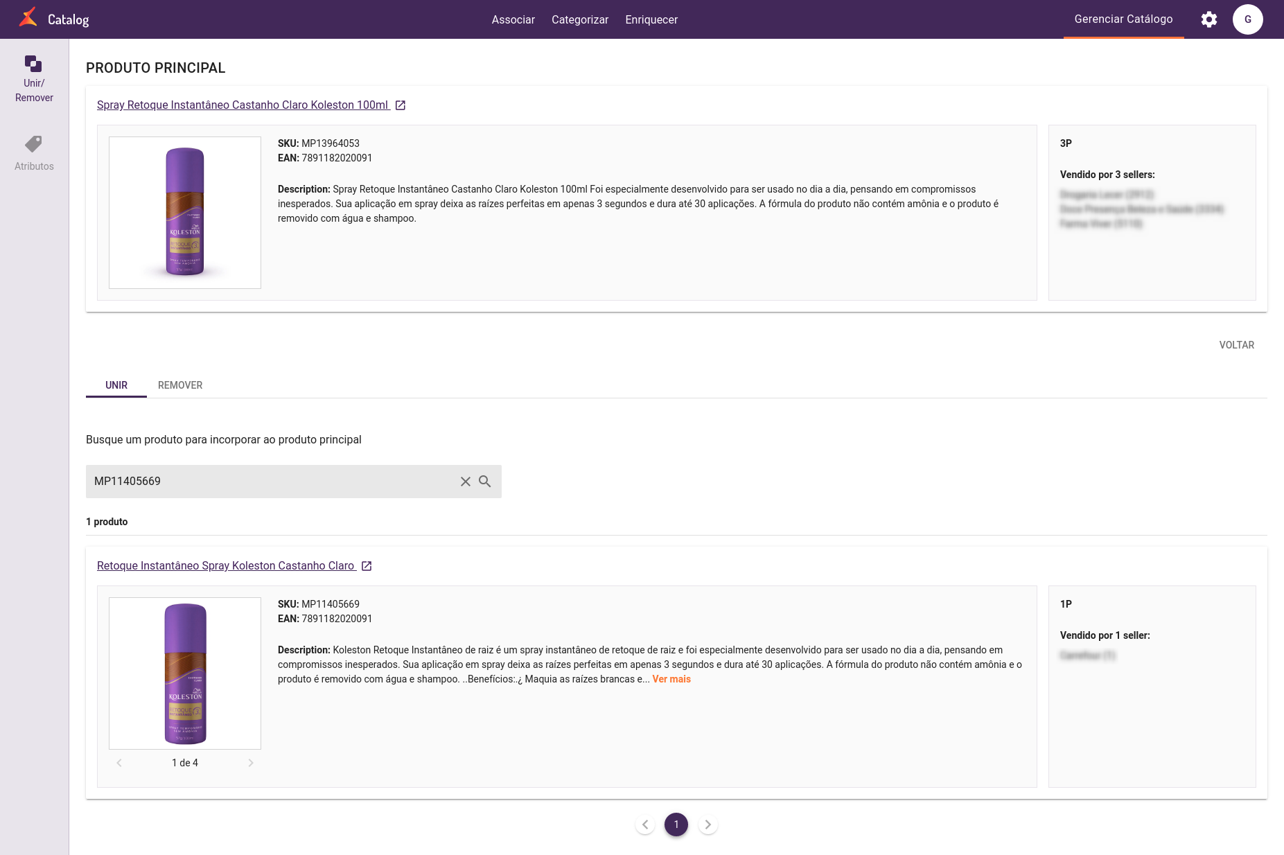Click SKU MP13964053 text

tap(319, 143)
